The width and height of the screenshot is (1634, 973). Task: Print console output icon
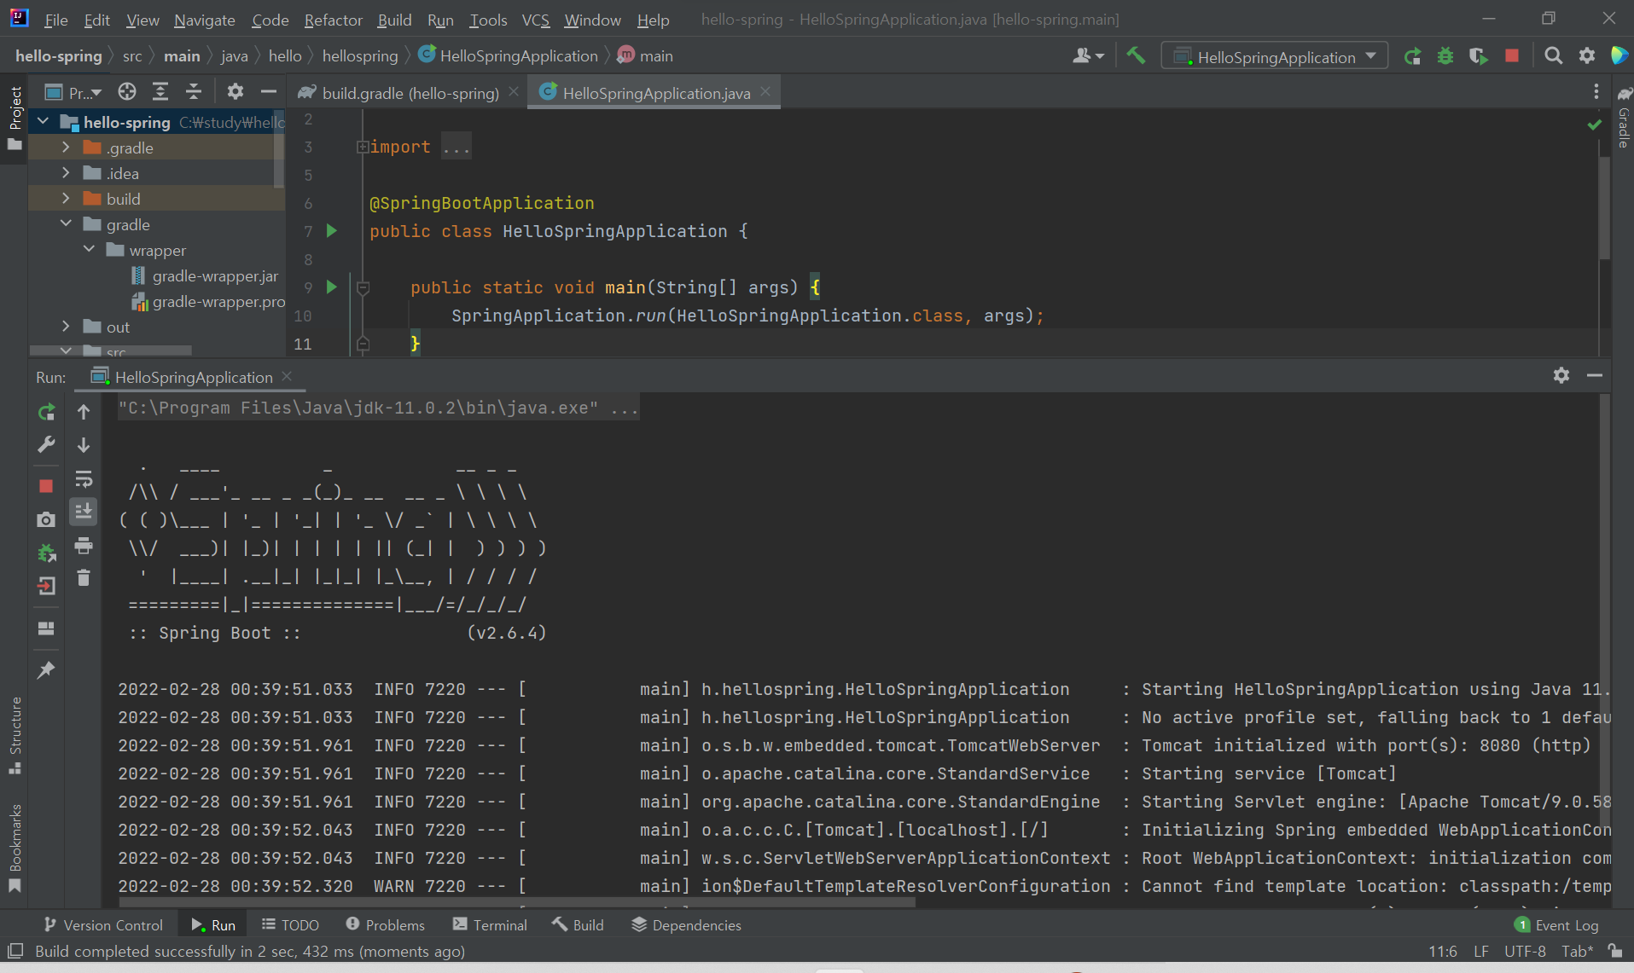[84, 545]
